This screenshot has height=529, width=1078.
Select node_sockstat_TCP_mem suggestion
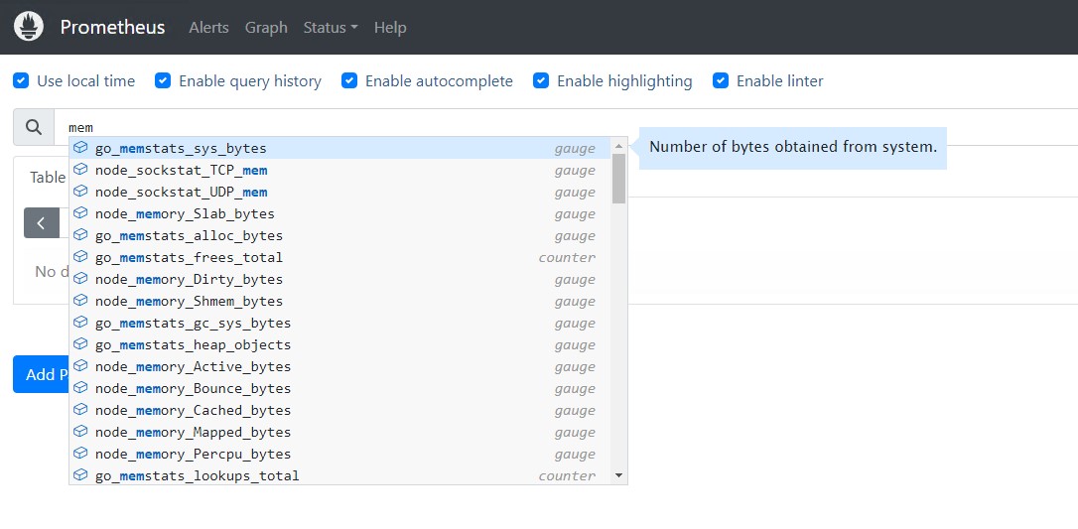click(x=340, y=170)
